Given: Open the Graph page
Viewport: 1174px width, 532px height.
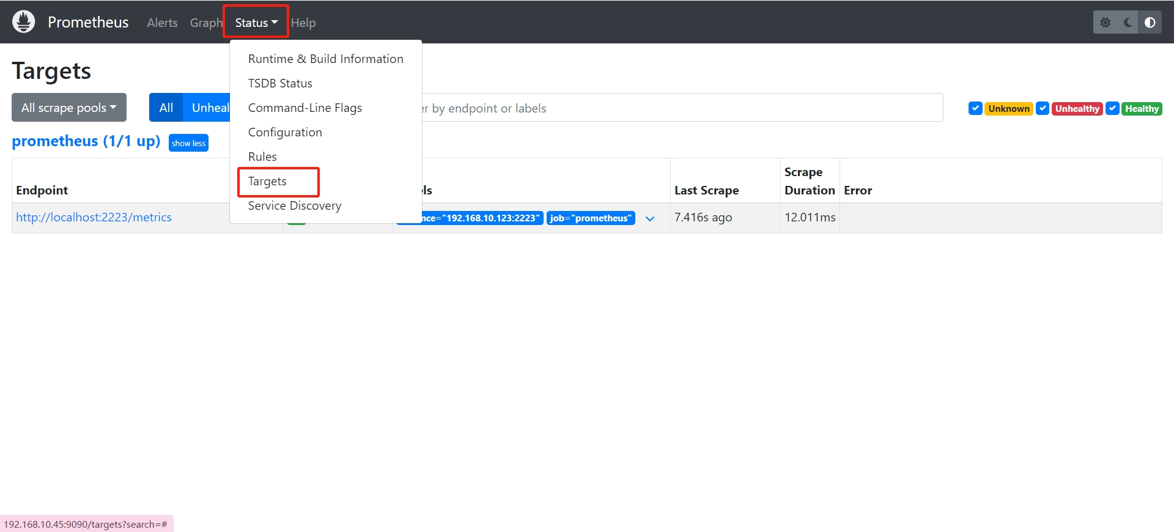Looking at the screenshot, I should (206, 23).
